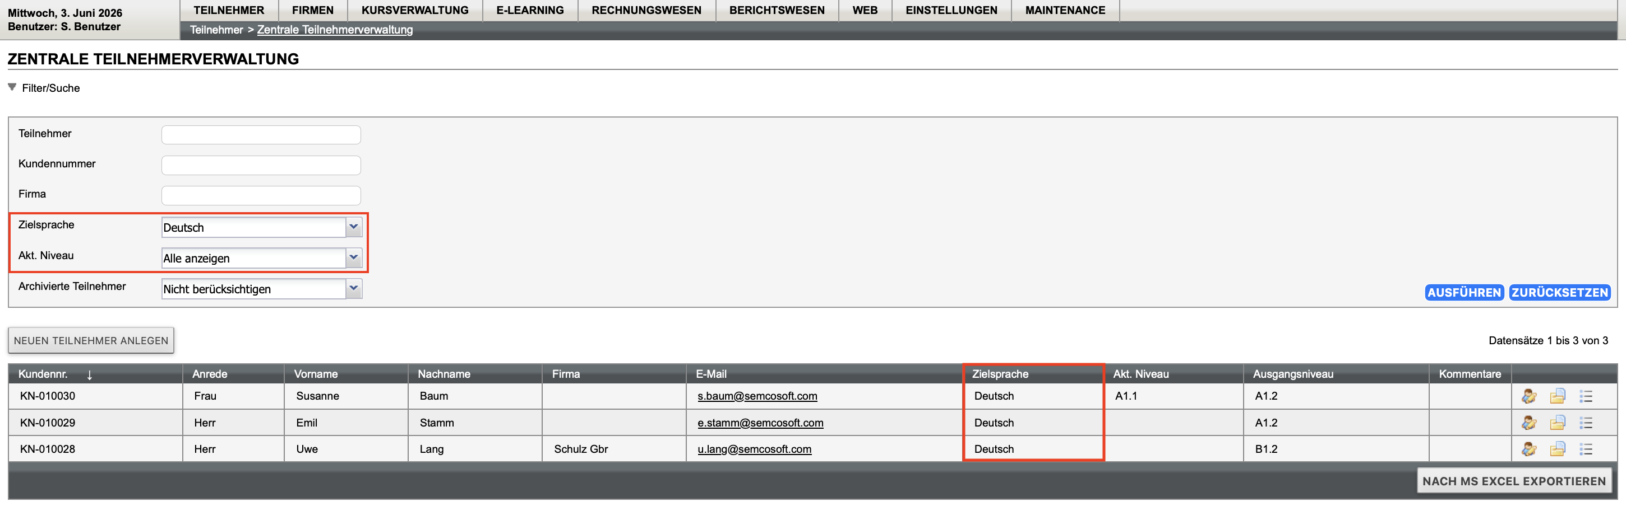
Task: Open the WEB menu
Action: [x=865, y=10]
